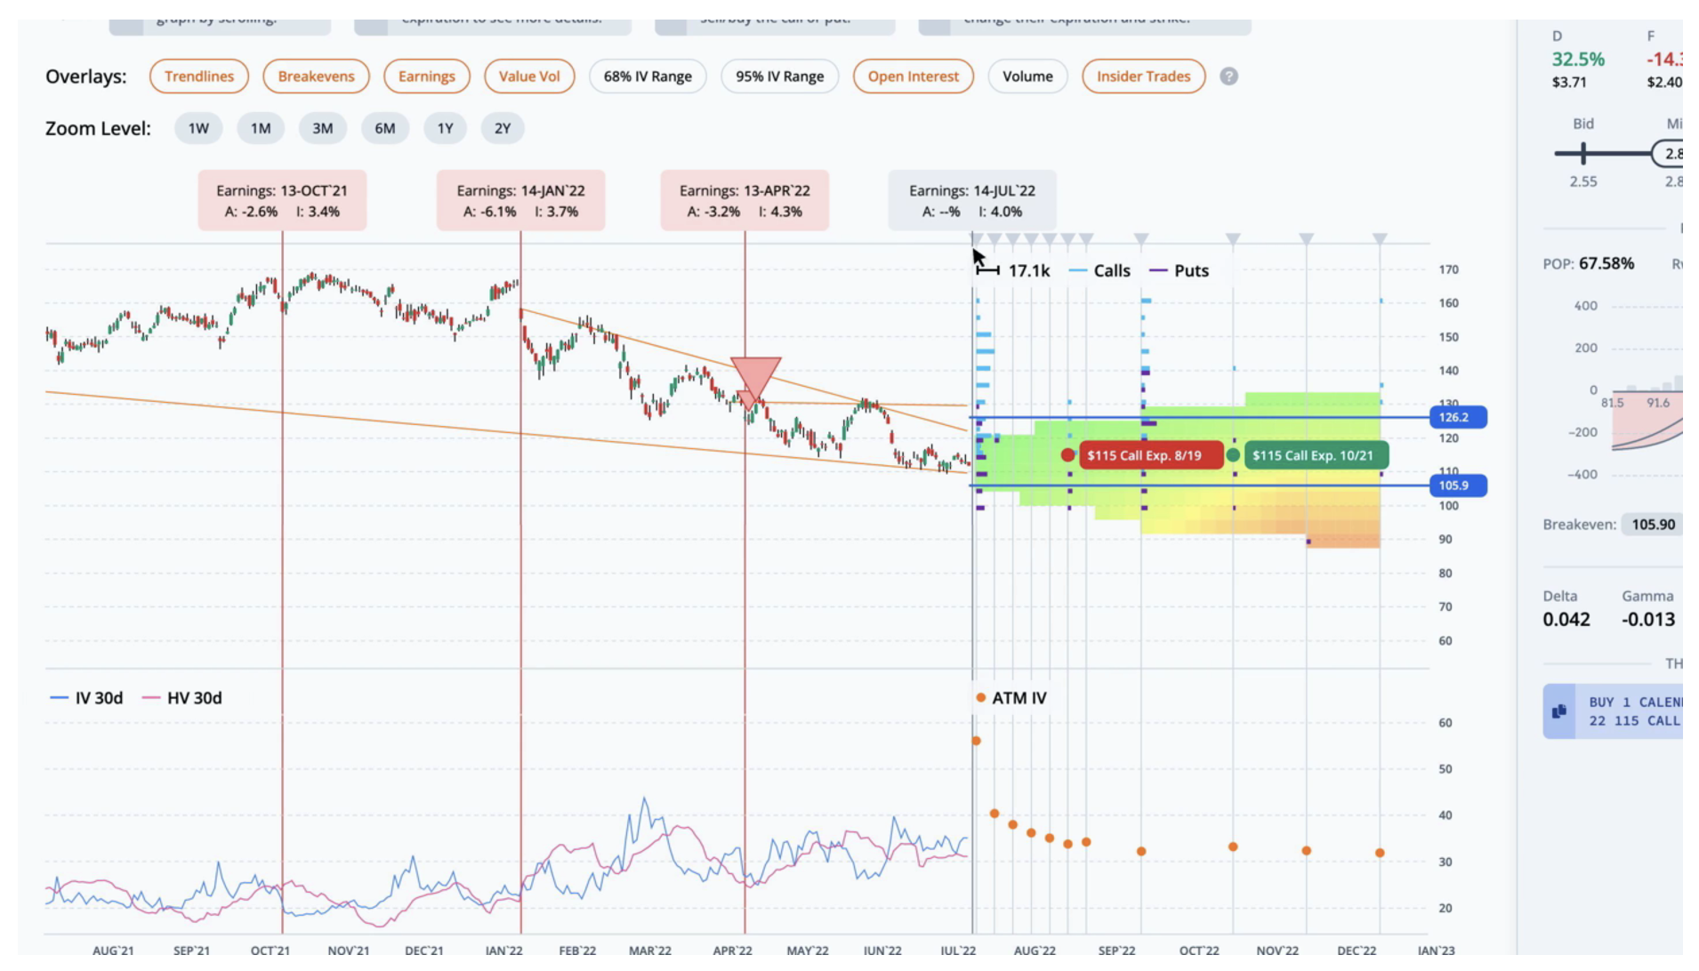Click the BUY 1 CALENDAR trade card

pos(1637,711)
